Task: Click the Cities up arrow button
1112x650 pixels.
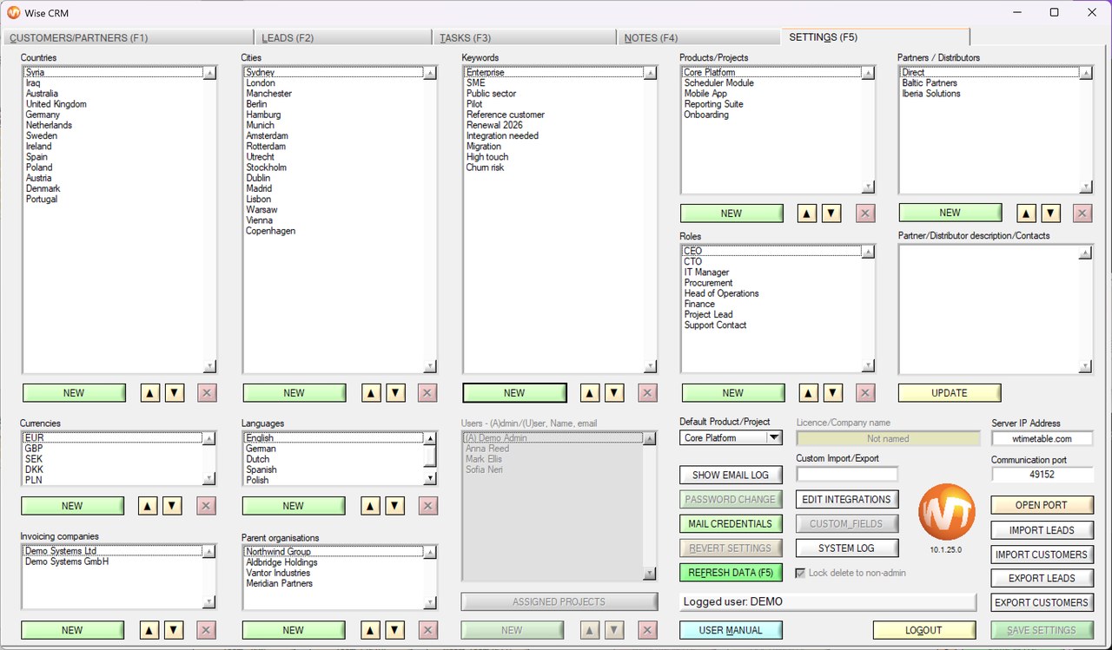Action: point(371,393)
